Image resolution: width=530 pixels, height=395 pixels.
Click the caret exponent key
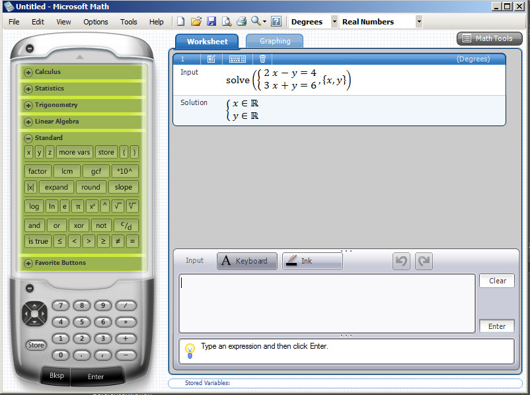pyautogui.click(x=105, y=207)
